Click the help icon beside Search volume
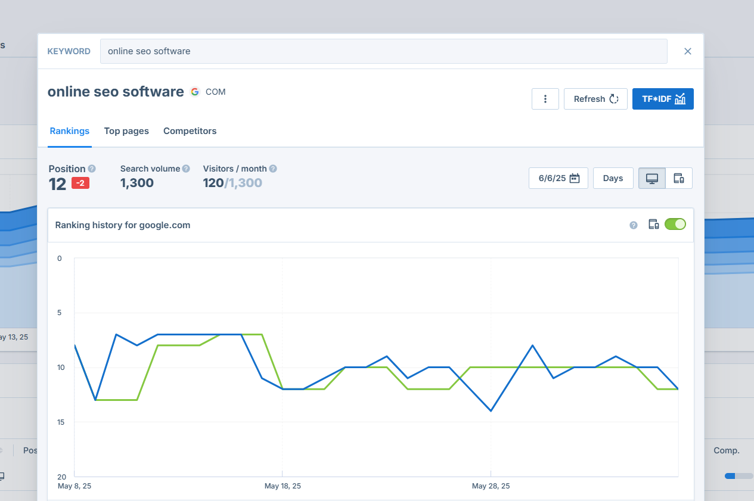This screenshot has width=754, height=501. click(x=186, y=169)
